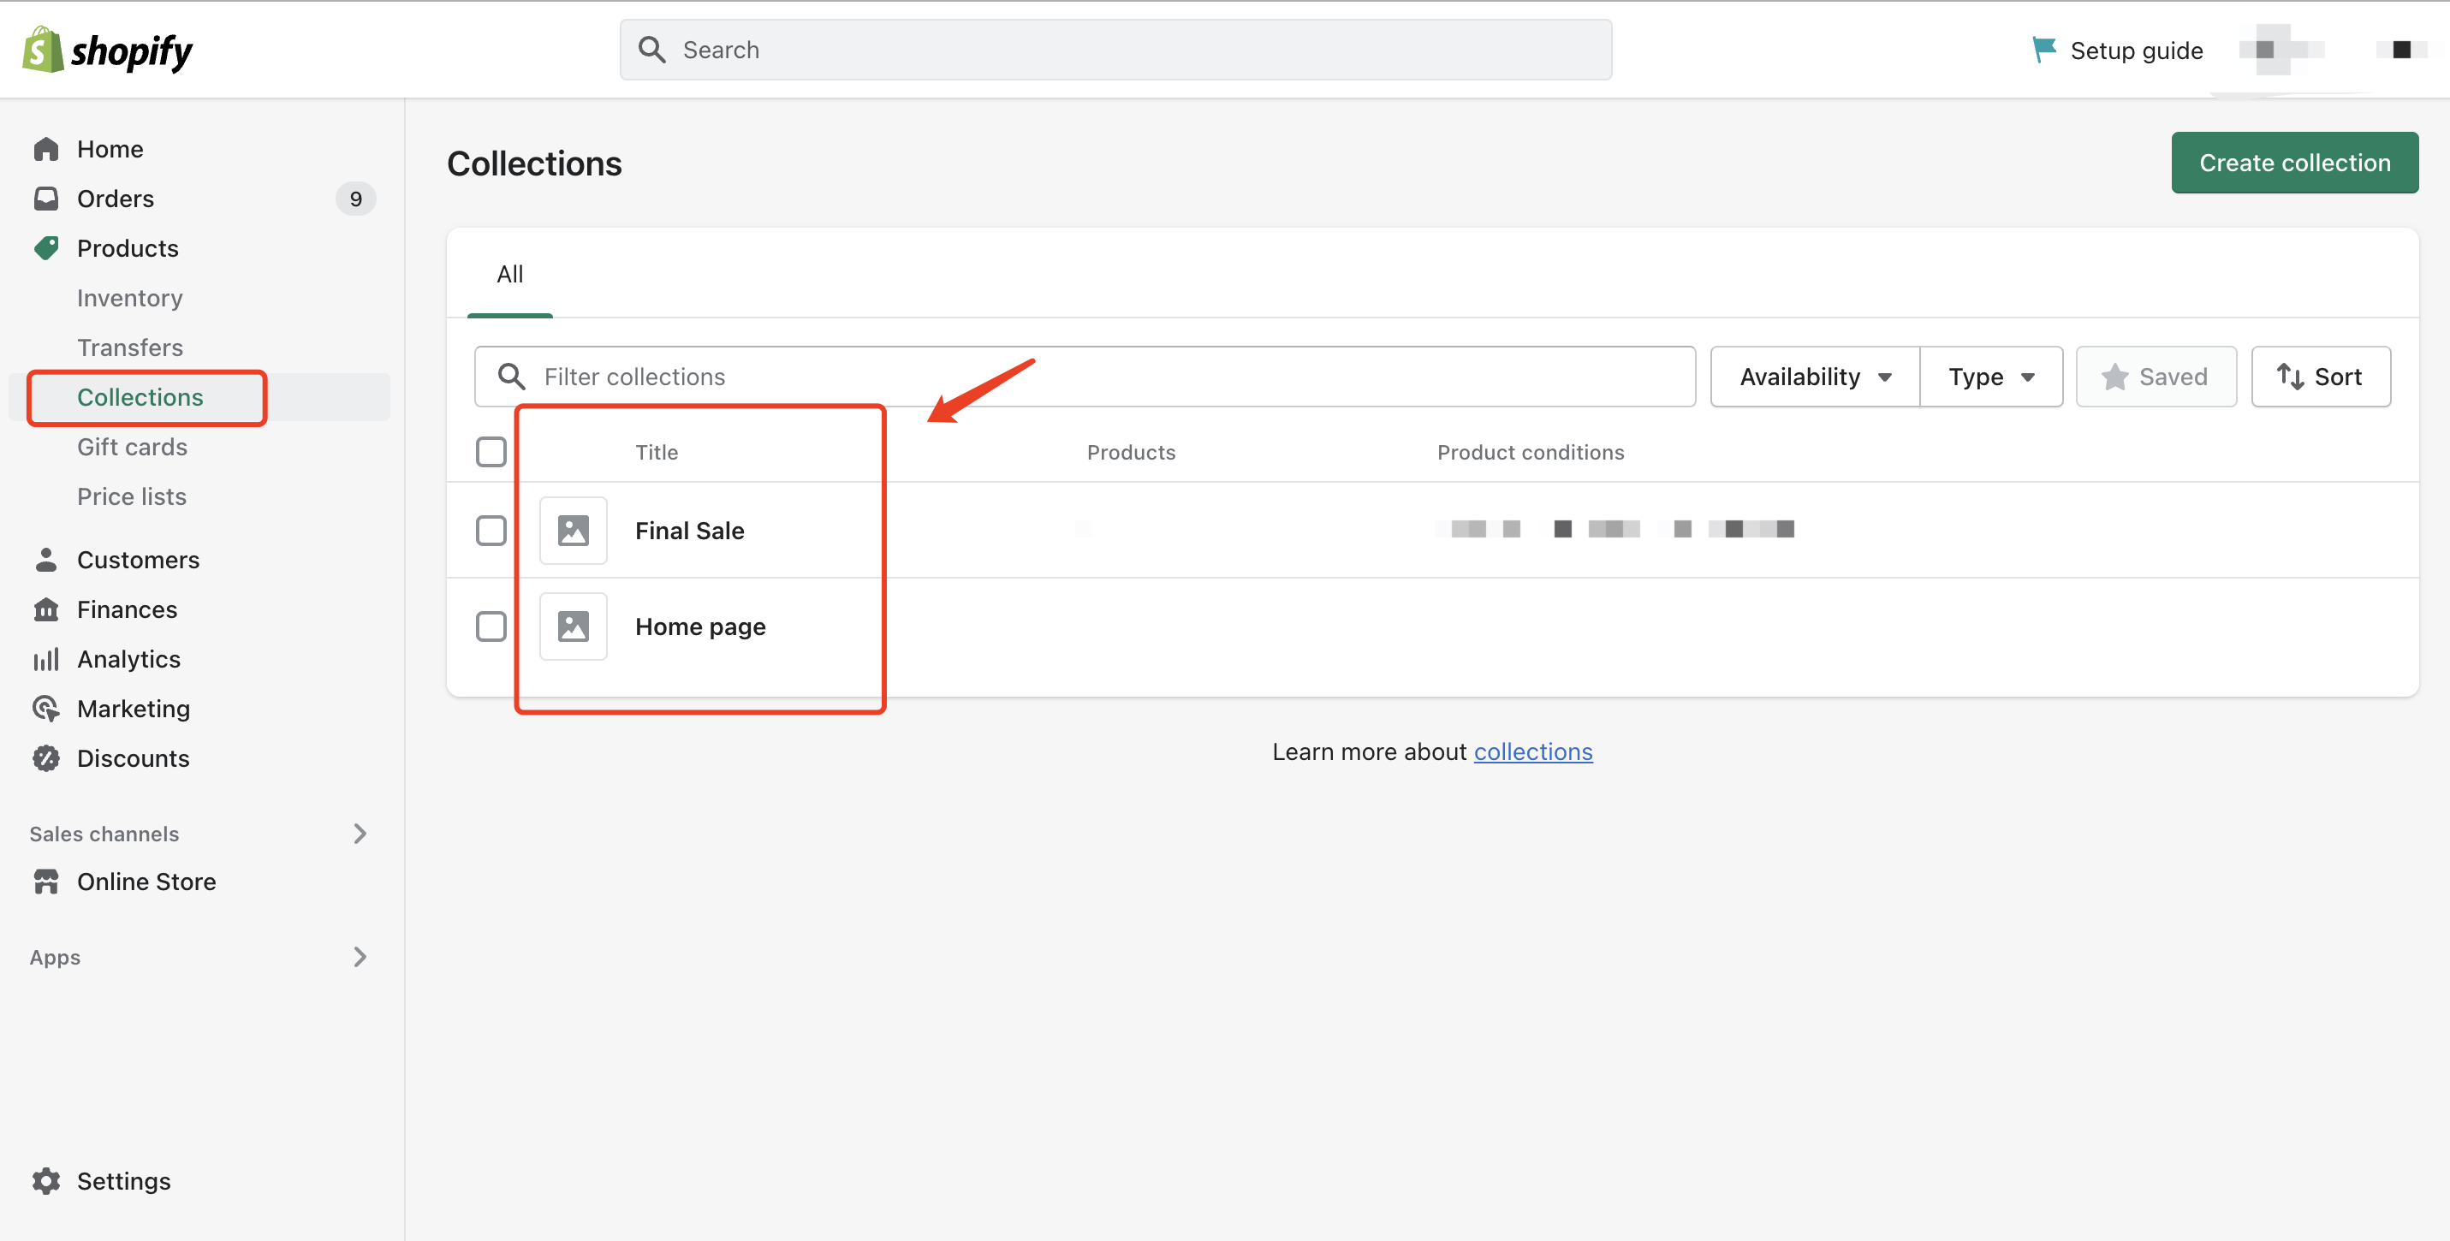
Task: Click the Create collection button
Action: click(2294, 163)
